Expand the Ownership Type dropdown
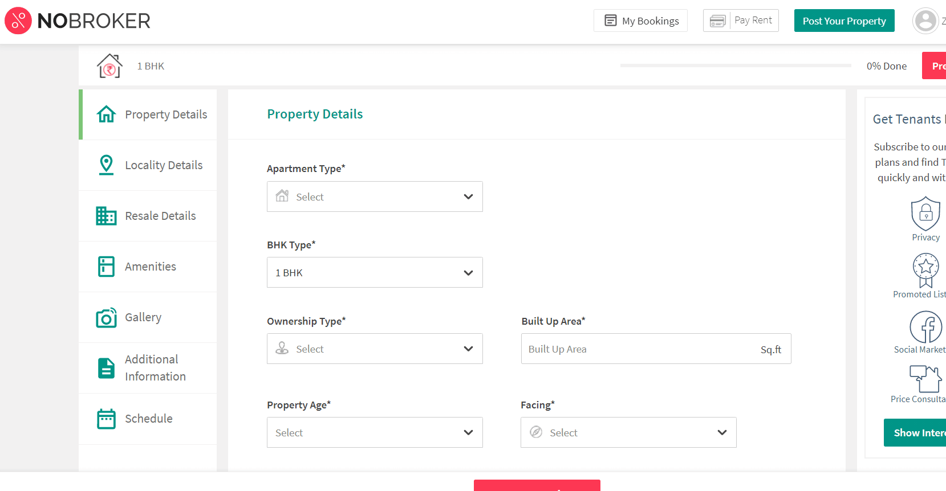Image resolution: width=946 pixels, height=491 pixels. pyautogui.click(x=375, y=349)
